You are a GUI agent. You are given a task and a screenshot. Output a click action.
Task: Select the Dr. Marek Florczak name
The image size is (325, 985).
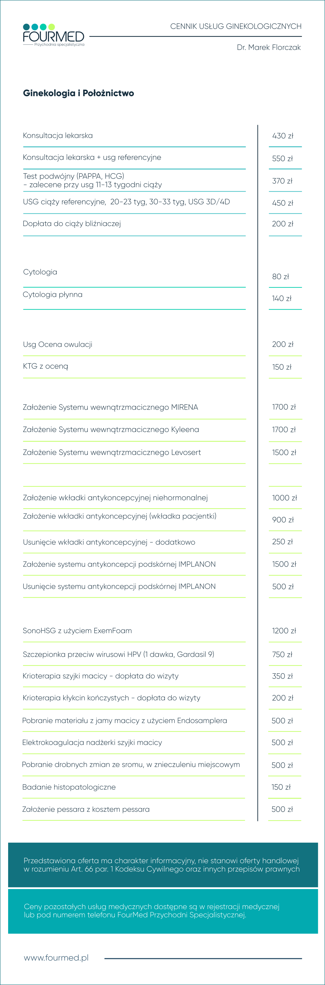pos(269,47)
